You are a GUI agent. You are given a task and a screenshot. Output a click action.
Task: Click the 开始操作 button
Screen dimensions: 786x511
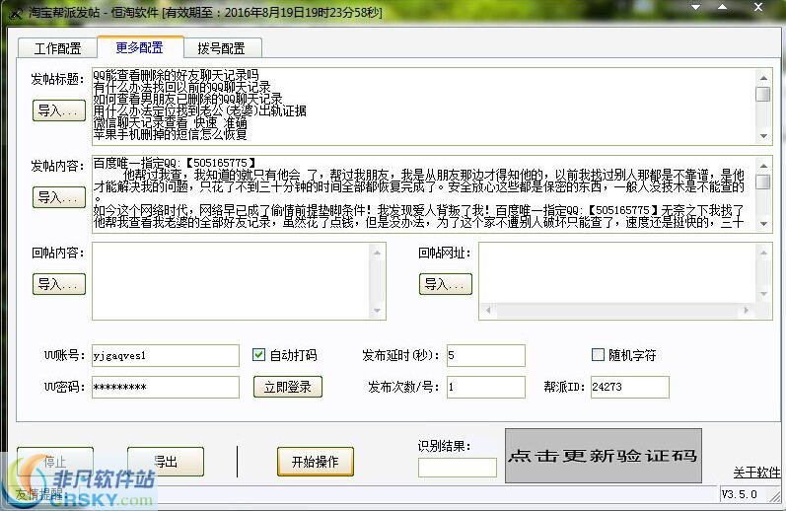click(316, 462)
